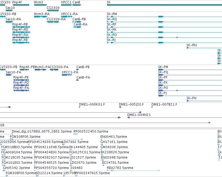Viewport: 222px width, 177px height.
Task: Select the Sas10 gene feature
Action: 9,10
